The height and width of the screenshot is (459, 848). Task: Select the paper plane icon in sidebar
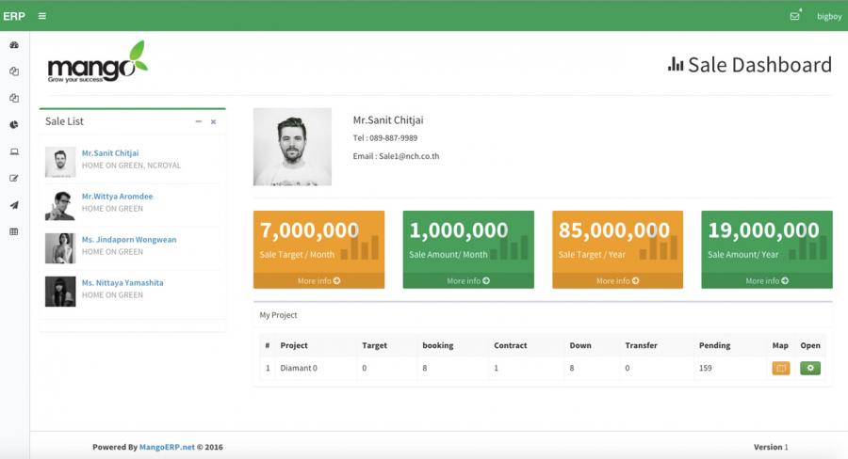(x=14, y=205)
